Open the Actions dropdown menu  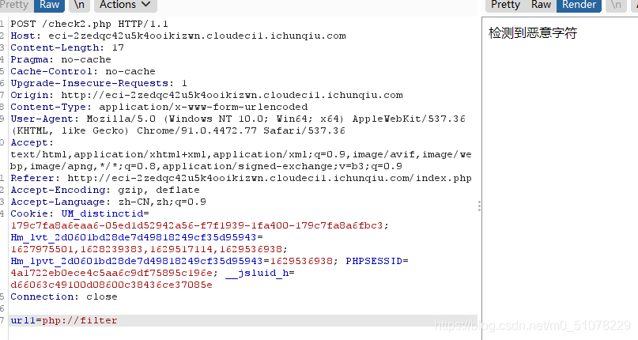tap(126, 5)
